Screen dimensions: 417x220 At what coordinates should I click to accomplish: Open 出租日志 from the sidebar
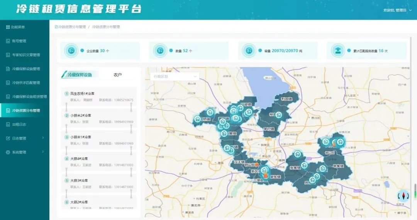tap(19, 124)
